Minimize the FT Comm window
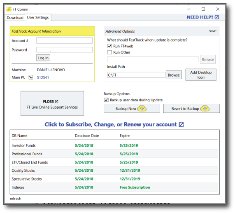The height and width of the screenshot is (213, 235). click(189, 9)
